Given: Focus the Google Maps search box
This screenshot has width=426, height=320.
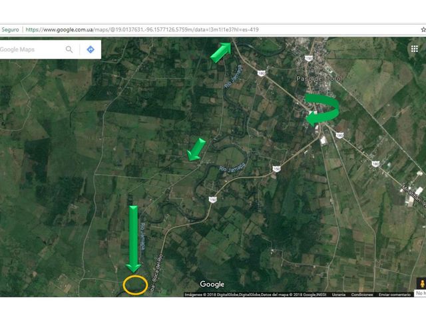Looking at the screenshot, I should (31, 49).
